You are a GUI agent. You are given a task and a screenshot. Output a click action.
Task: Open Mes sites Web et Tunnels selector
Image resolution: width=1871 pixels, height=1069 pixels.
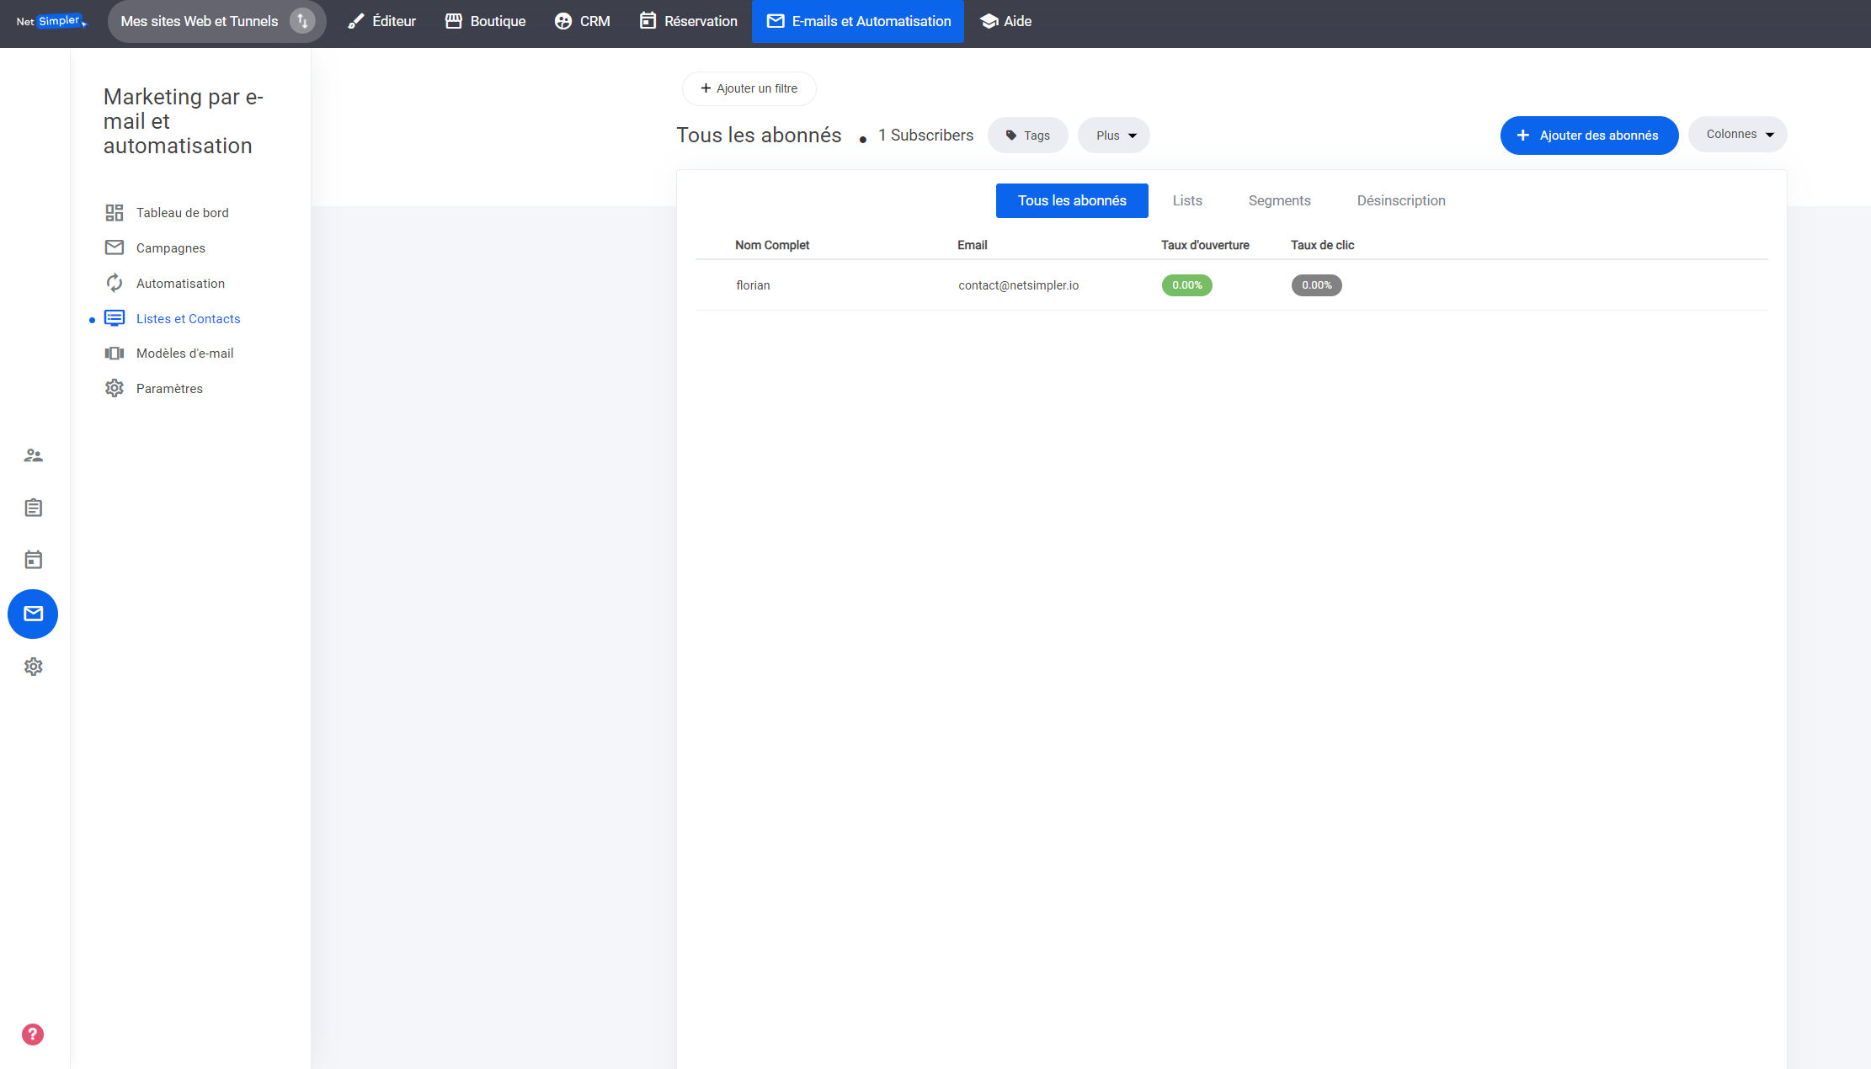click(x=200, y=21)
